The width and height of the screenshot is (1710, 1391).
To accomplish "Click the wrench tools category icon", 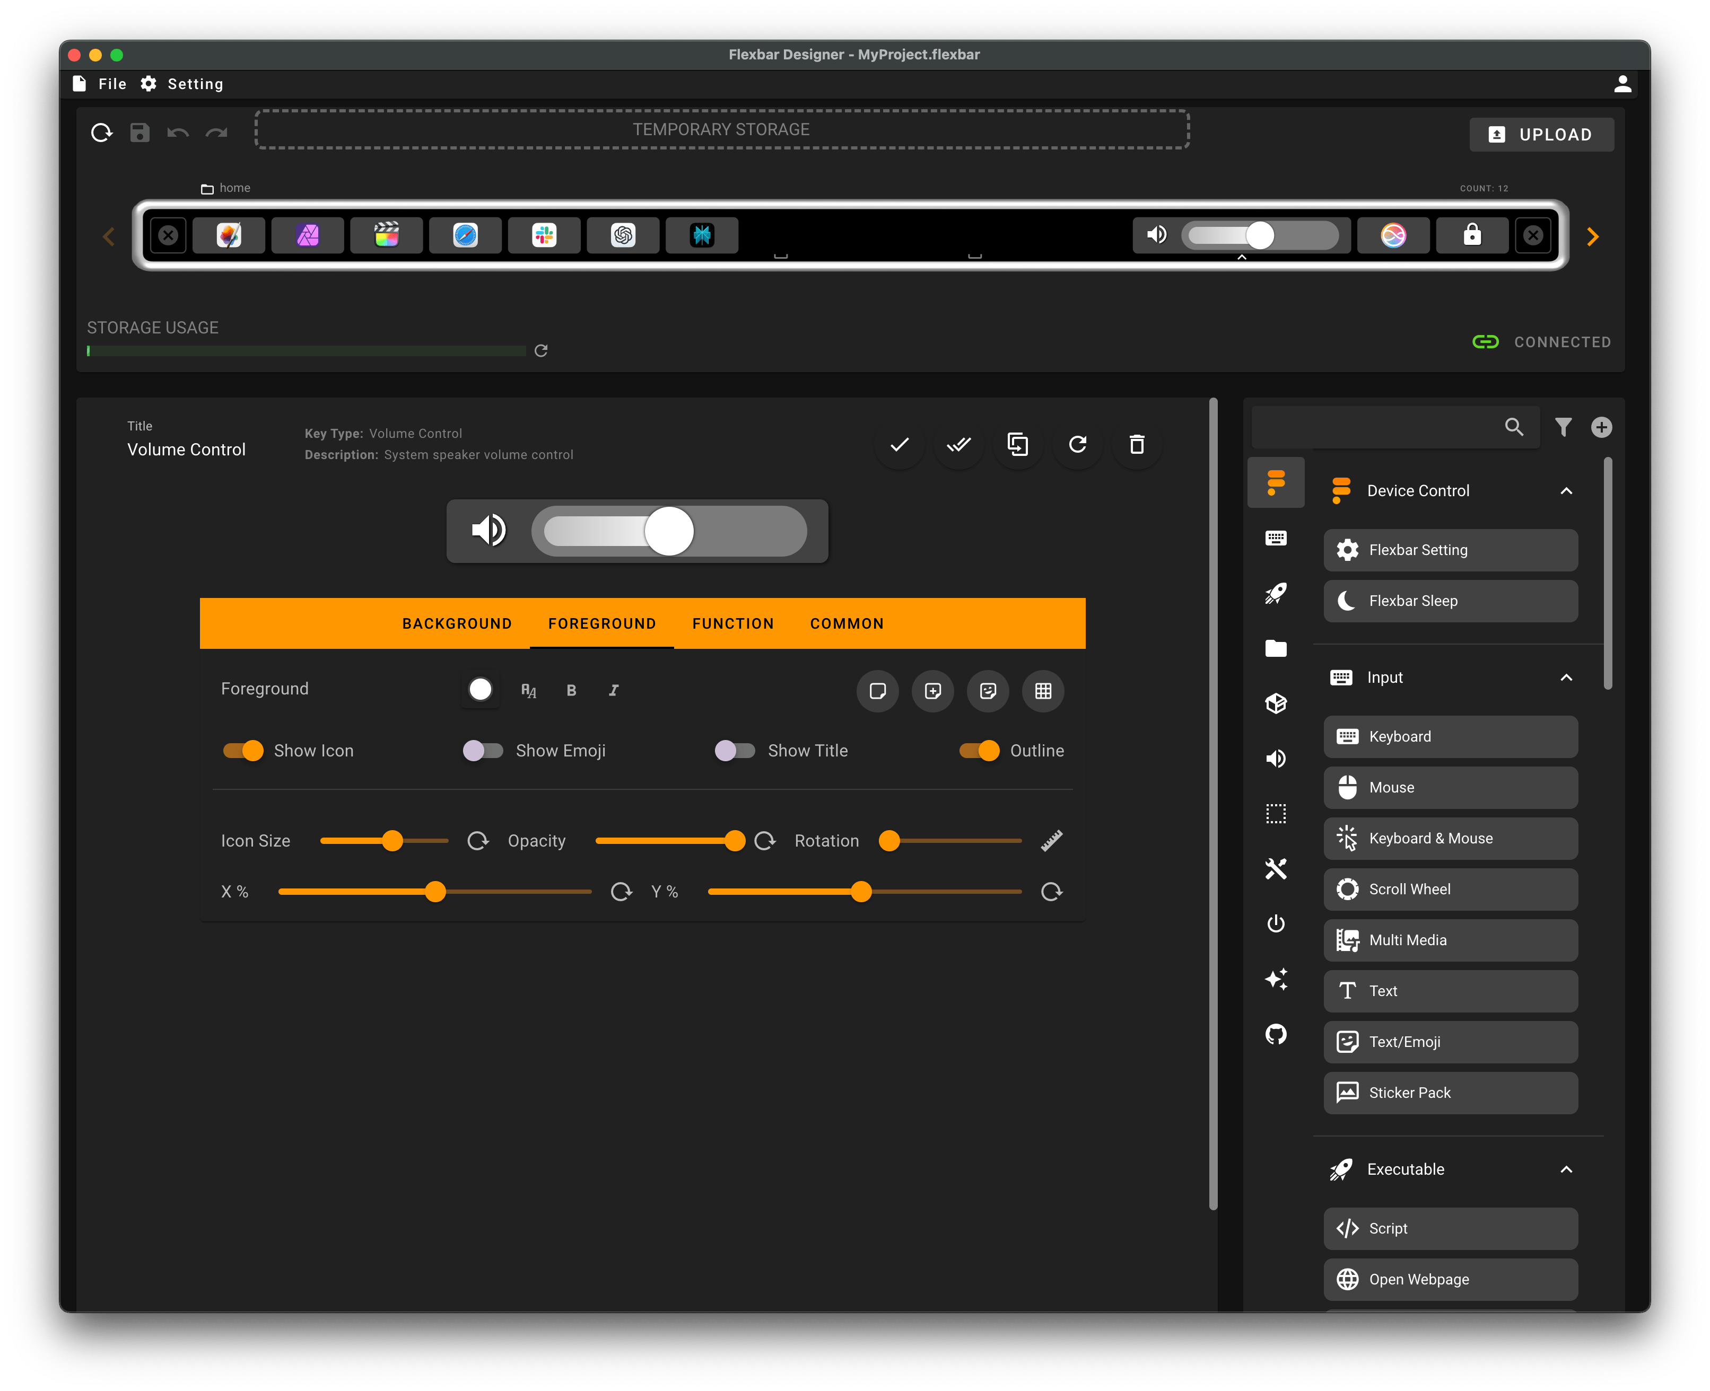I will coord(1276,868).
